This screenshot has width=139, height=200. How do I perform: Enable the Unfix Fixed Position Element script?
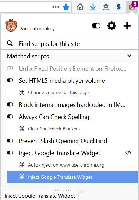[10, 69]
